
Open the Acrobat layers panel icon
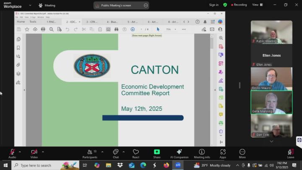(18, 73)
